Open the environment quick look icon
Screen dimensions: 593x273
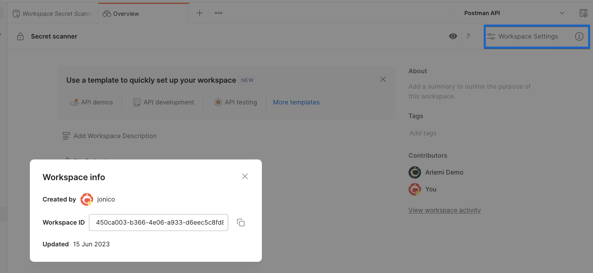(x=584, y=13)
